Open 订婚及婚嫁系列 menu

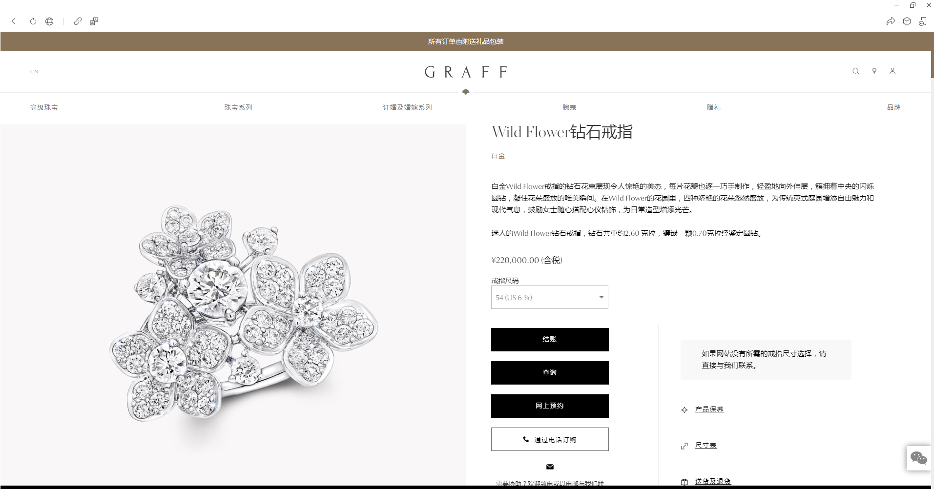407,107
